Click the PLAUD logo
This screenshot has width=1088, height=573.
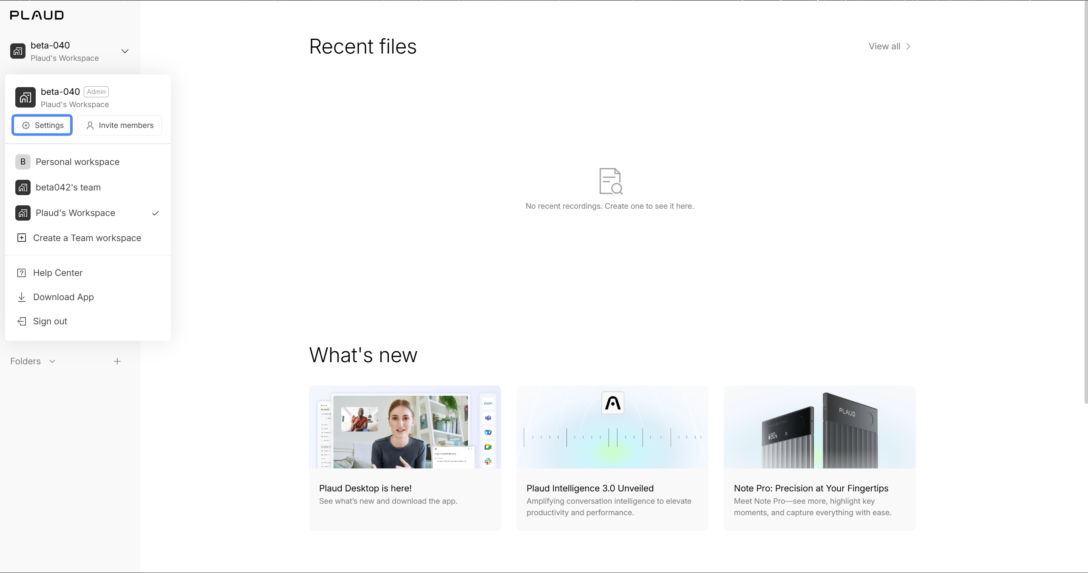(37, 15)
